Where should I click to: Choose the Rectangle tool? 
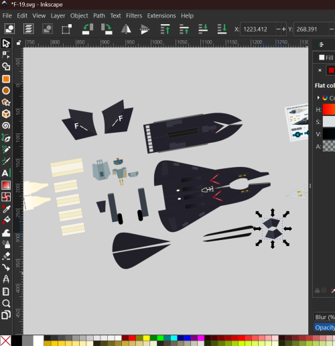pos(6,78)
